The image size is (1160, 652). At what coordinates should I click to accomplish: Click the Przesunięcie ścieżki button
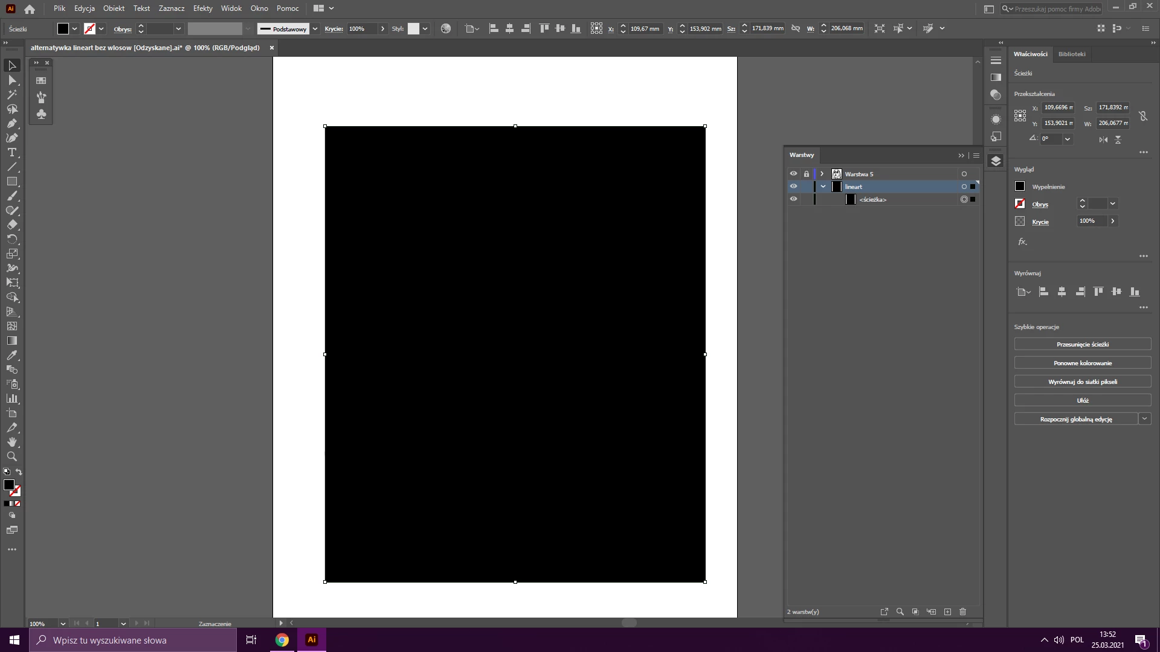click(x=1082, y=344)
